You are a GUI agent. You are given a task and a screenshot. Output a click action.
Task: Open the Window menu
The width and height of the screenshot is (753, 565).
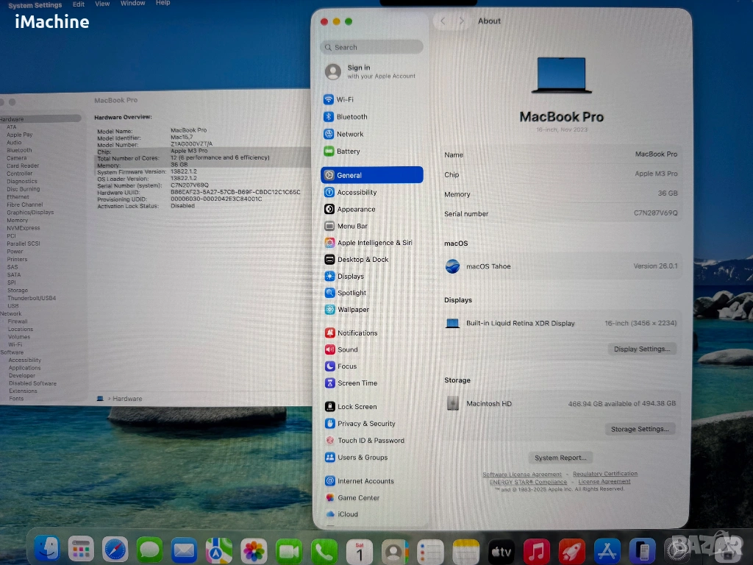132,4
